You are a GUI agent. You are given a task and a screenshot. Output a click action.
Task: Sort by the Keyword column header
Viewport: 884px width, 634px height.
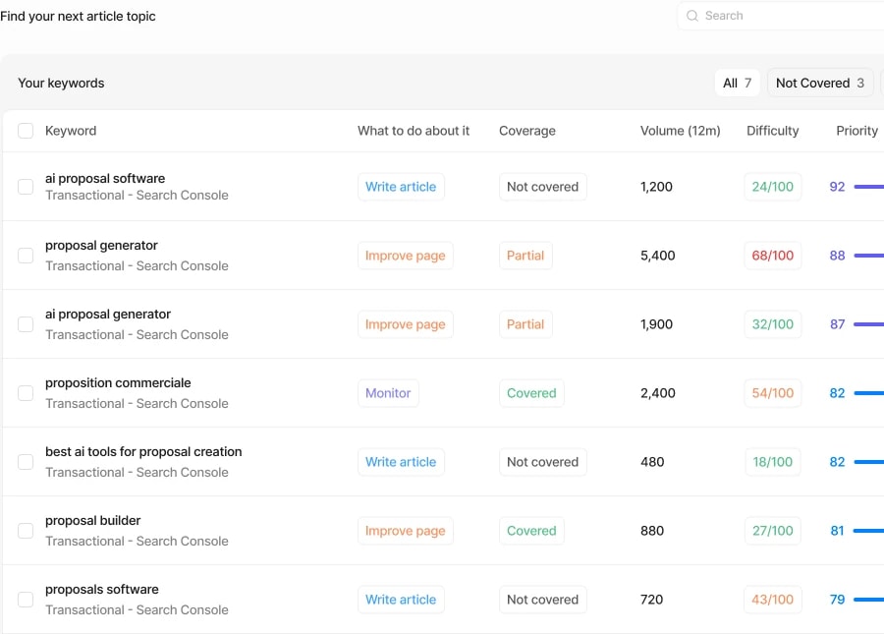tap(71, 131)
